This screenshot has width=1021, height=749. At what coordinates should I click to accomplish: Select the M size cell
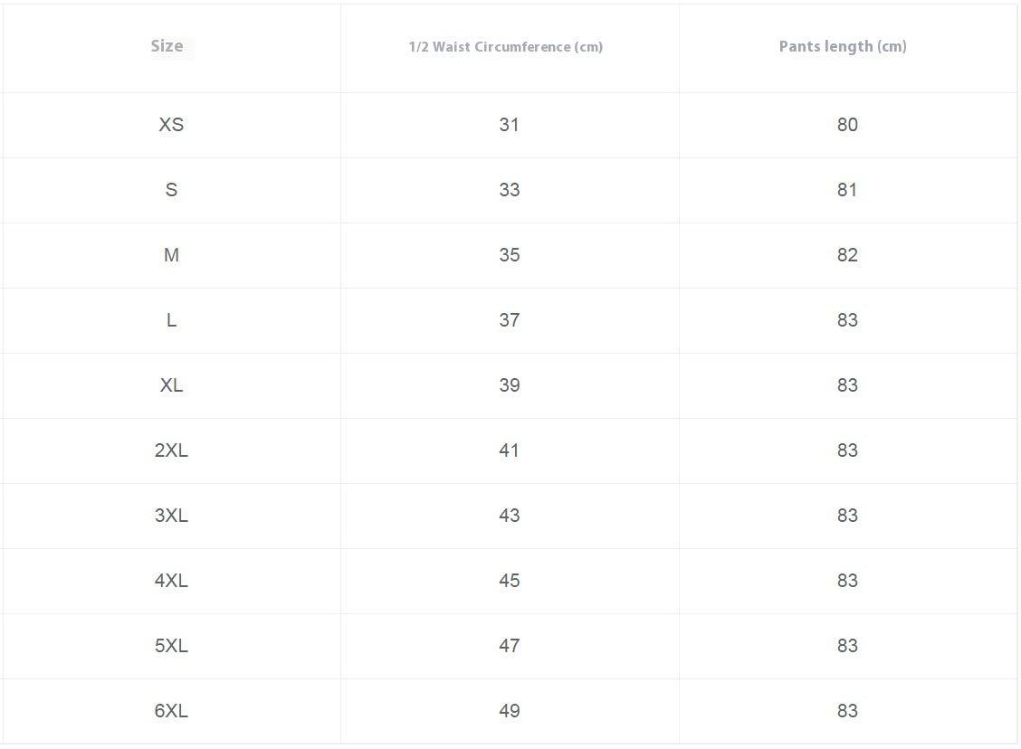171,255
